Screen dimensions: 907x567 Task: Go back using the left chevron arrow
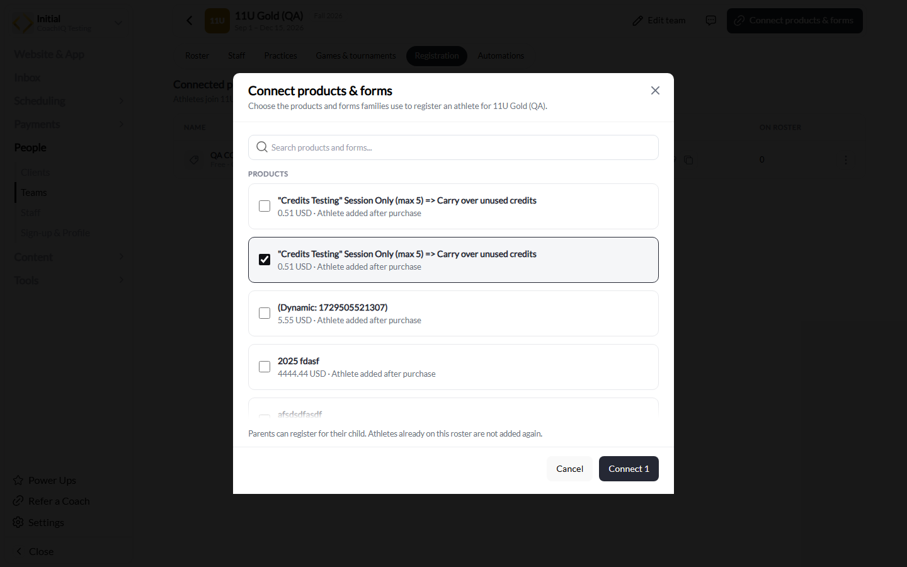[x=190, y=21]
